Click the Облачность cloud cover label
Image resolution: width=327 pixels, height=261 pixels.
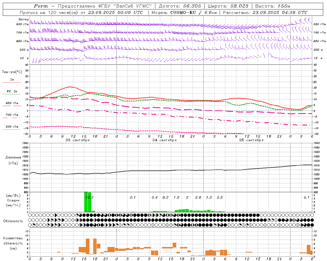tap(13, 221)
